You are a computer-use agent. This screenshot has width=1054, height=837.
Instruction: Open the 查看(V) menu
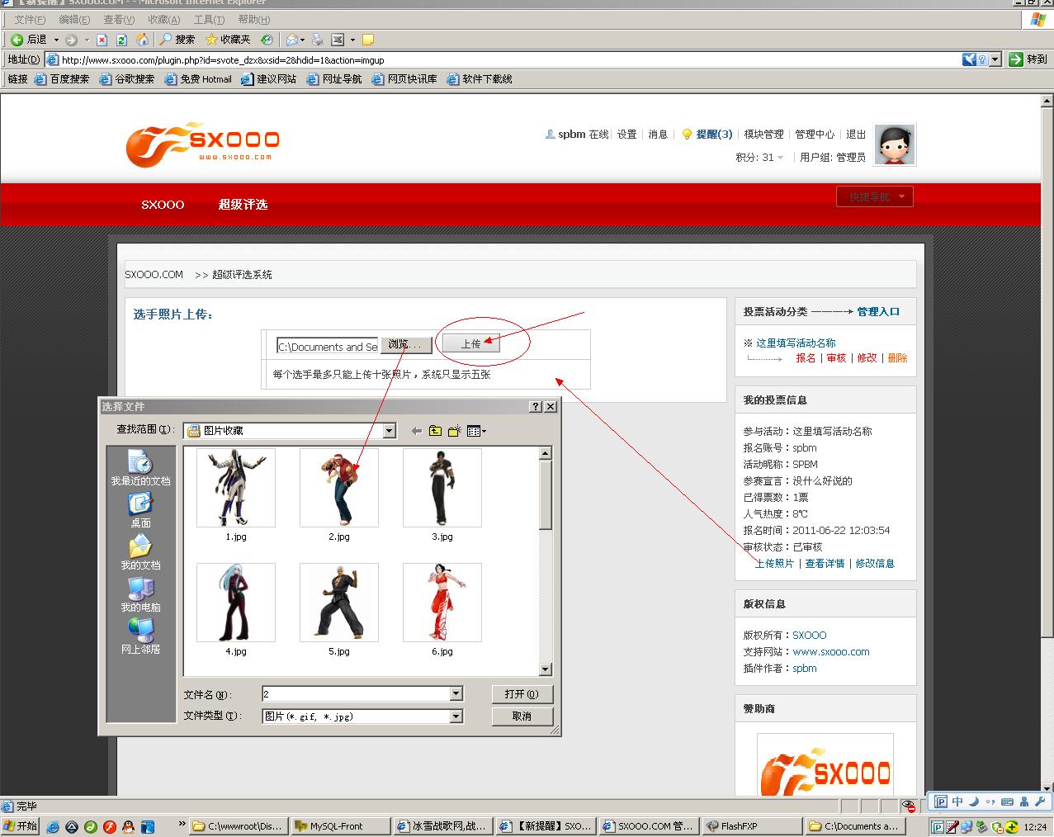click(119, 20)
